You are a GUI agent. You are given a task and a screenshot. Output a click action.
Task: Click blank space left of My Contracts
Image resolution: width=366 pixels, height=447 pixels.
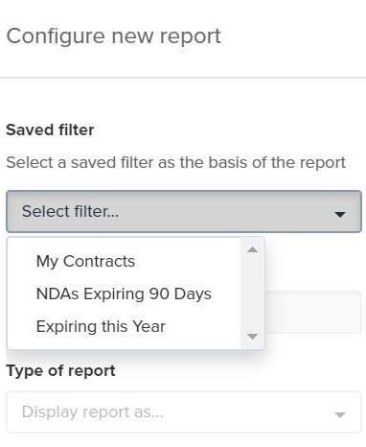[x=22, y=261]
